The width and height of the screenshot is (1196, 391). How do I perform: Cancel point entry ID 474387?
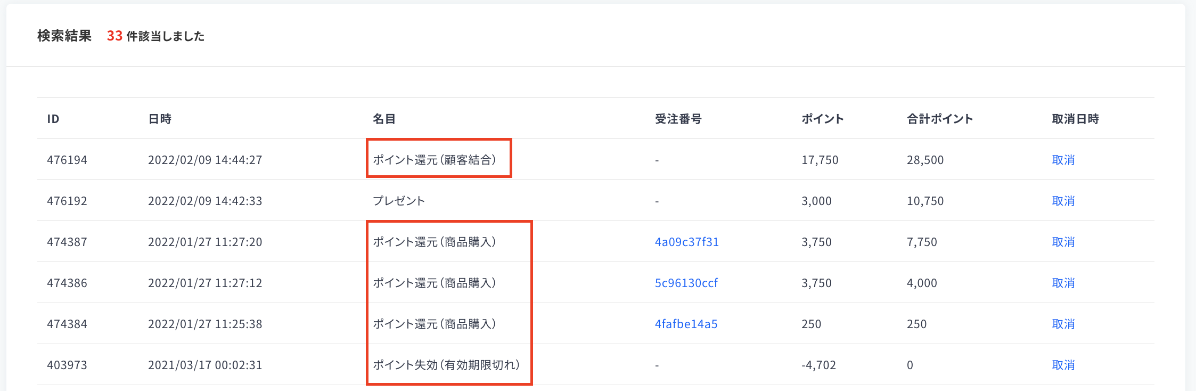pos(1063,242)
